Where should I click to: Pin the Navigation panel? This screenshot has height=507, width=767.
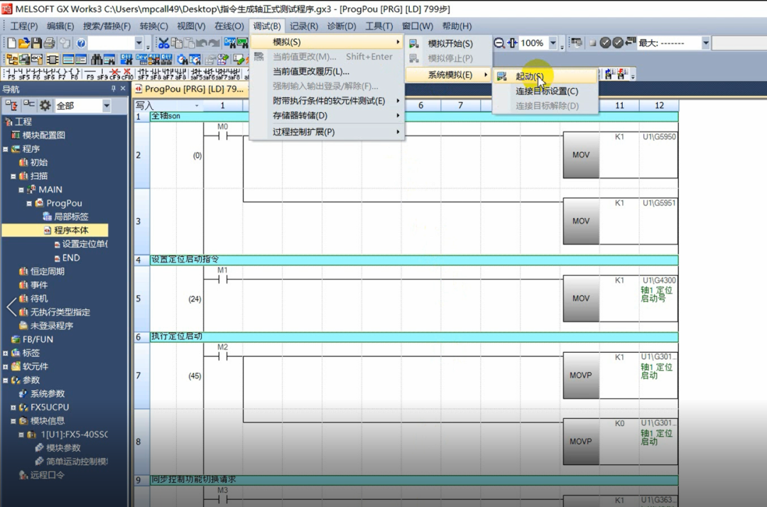(x=113, y=89)
